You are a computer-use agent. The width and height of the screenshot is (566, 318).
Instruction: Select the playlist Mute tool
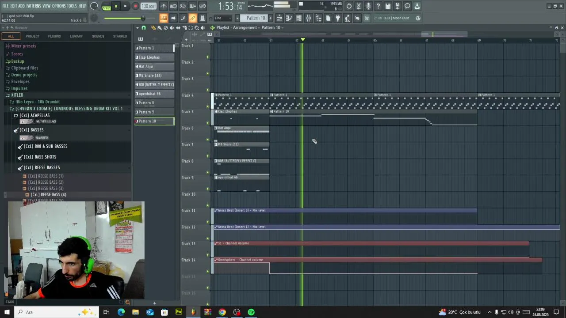point(172,28)
